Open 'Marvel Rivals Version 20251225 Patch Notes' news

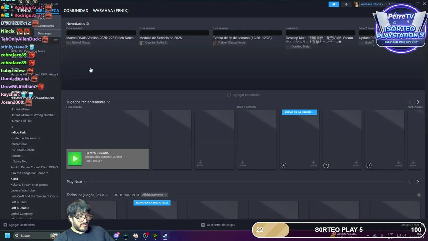click(x=100, y=38)
